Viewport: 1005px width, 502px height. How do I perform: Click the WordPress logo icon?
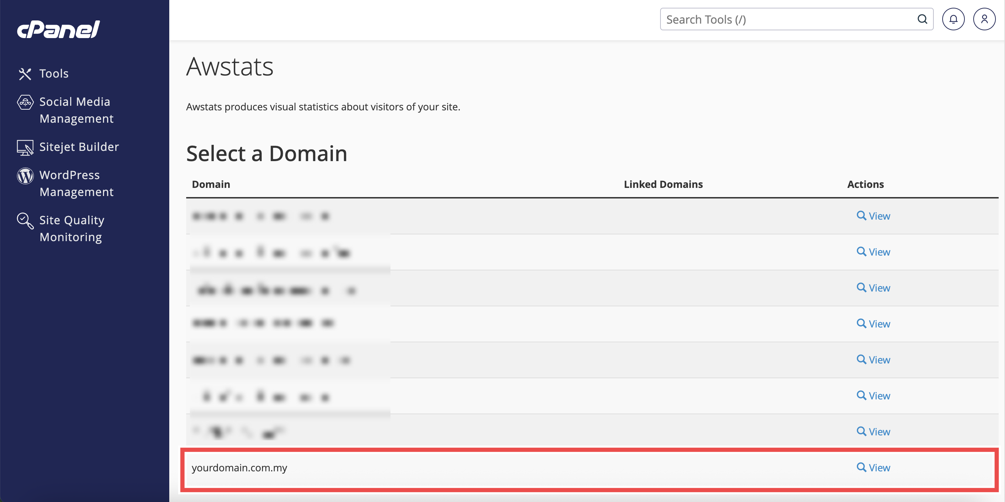pyautogui.click(x=25, y=176)
